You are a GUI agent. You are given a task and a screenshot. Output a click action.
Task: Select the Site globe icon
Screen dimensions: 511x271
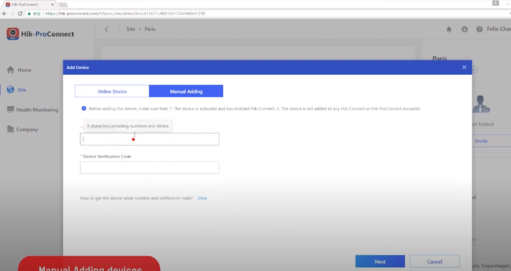pos(10,89)
